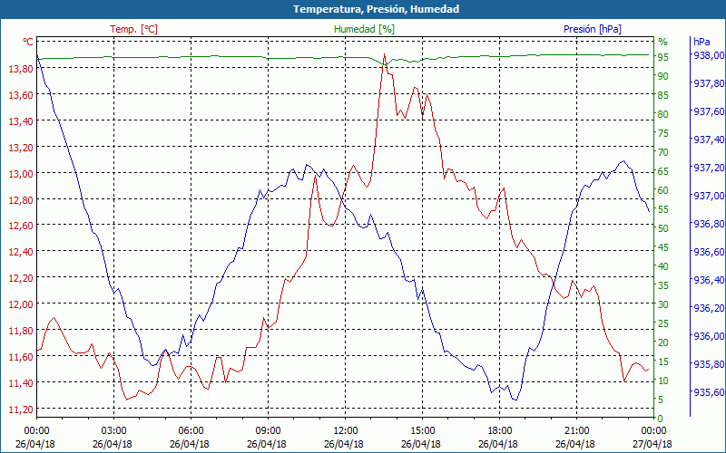
Task: Click pressure axis value 937,40
Action: tap(708, 140)
